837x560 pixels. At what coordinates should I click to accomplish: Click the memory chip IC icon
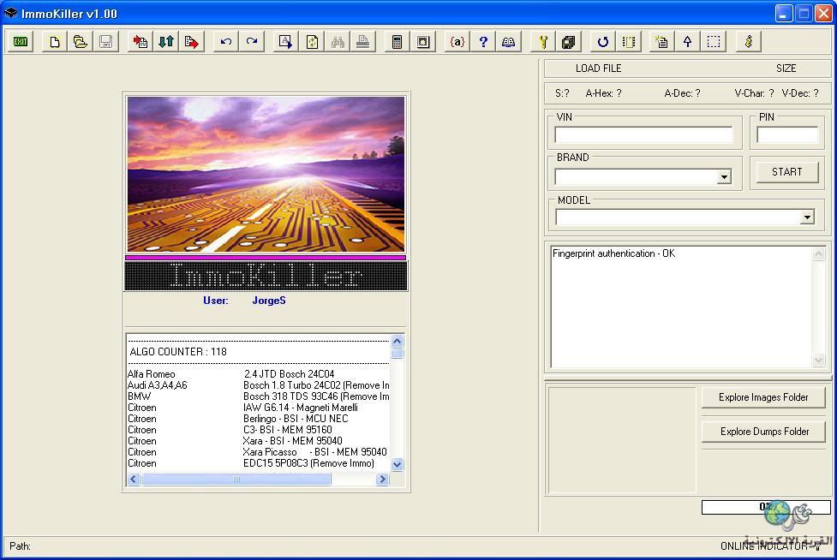click(x=629, y=42)
